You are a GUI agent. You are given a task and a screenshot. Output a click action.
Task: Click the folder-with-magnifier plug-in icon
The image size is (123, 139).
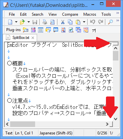(26, 30)
